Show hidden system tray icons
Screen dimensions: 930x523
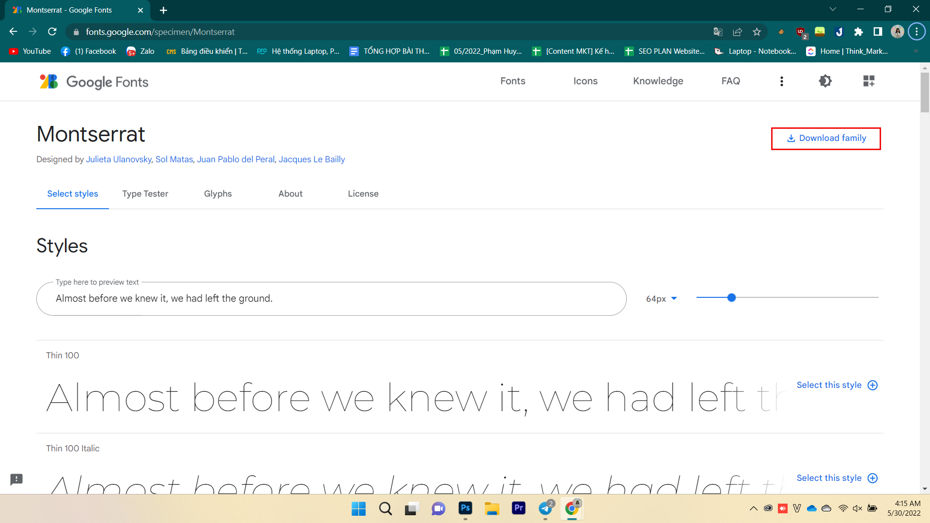[753, 508]
